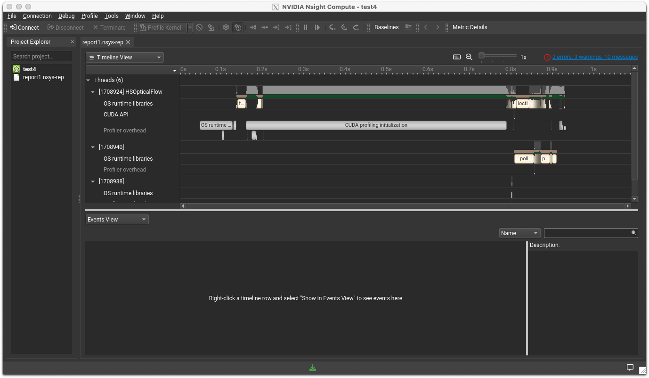649x378 pixels.
Task: Click the timeline zoom slider handle
Action: click(481, 56)
